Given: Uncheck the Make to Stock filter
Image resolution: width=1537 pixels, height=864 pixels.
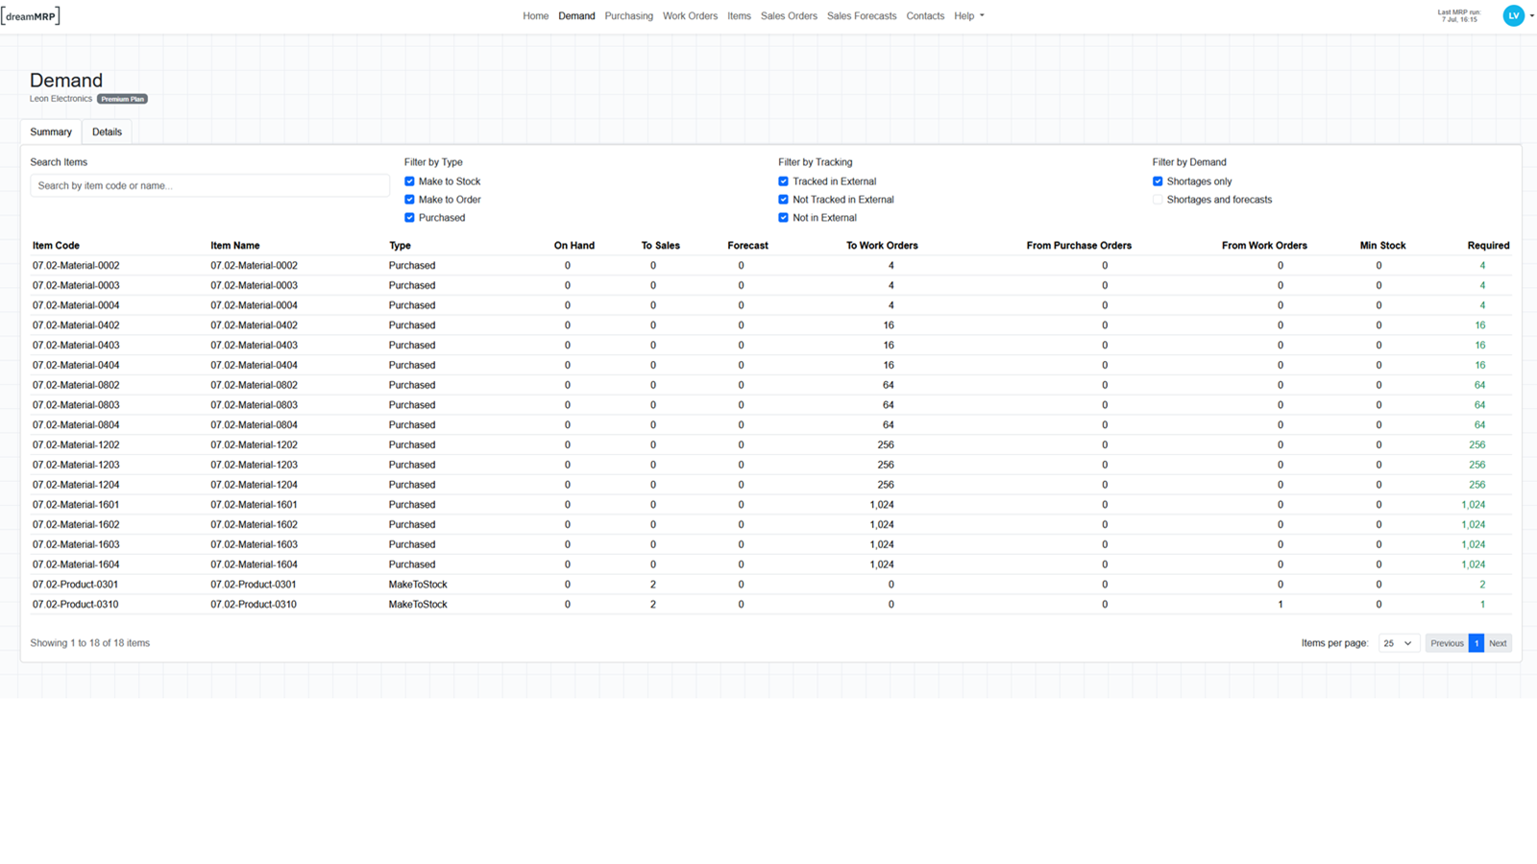Looking at the screenshot, I should (x=409, y=181).
